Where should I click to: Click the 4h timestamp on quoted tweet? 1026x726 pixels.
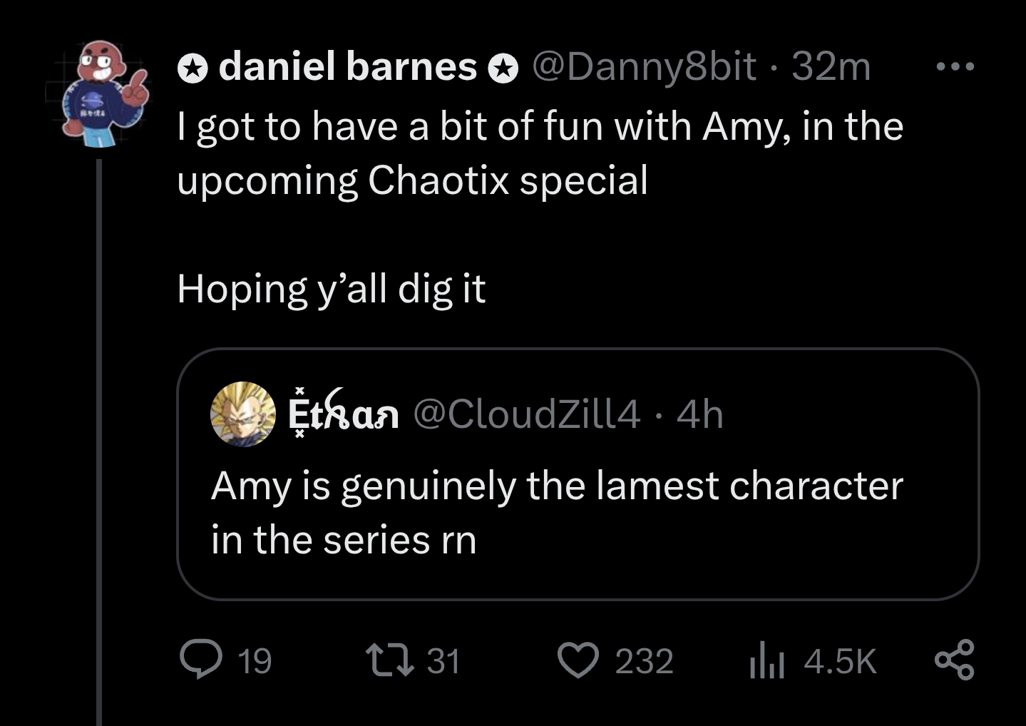point(700,414)
